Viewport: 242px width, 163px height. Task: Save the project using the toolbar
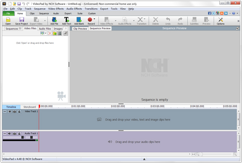pyautogui.click(x=21, y=21)
